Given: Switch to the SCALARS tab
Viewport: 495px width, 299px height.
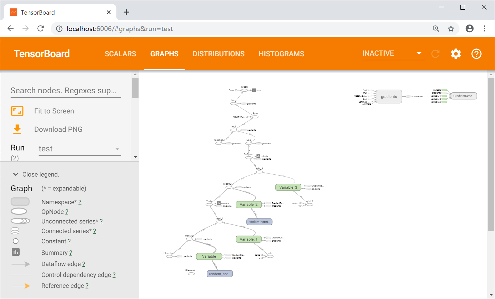Looking at the screenshot, I should 120,54.
